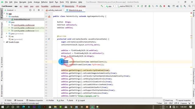Viewport: 195px width, 109px height.
Task: Expand the Gradle Scripts node
Action: 4,42
